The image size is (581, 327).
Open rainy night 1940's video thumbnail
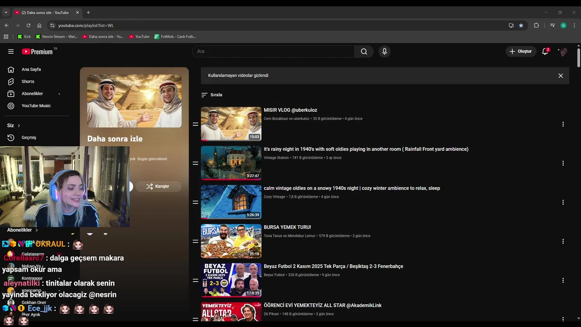pyautogui.click(x=231, y=163)
